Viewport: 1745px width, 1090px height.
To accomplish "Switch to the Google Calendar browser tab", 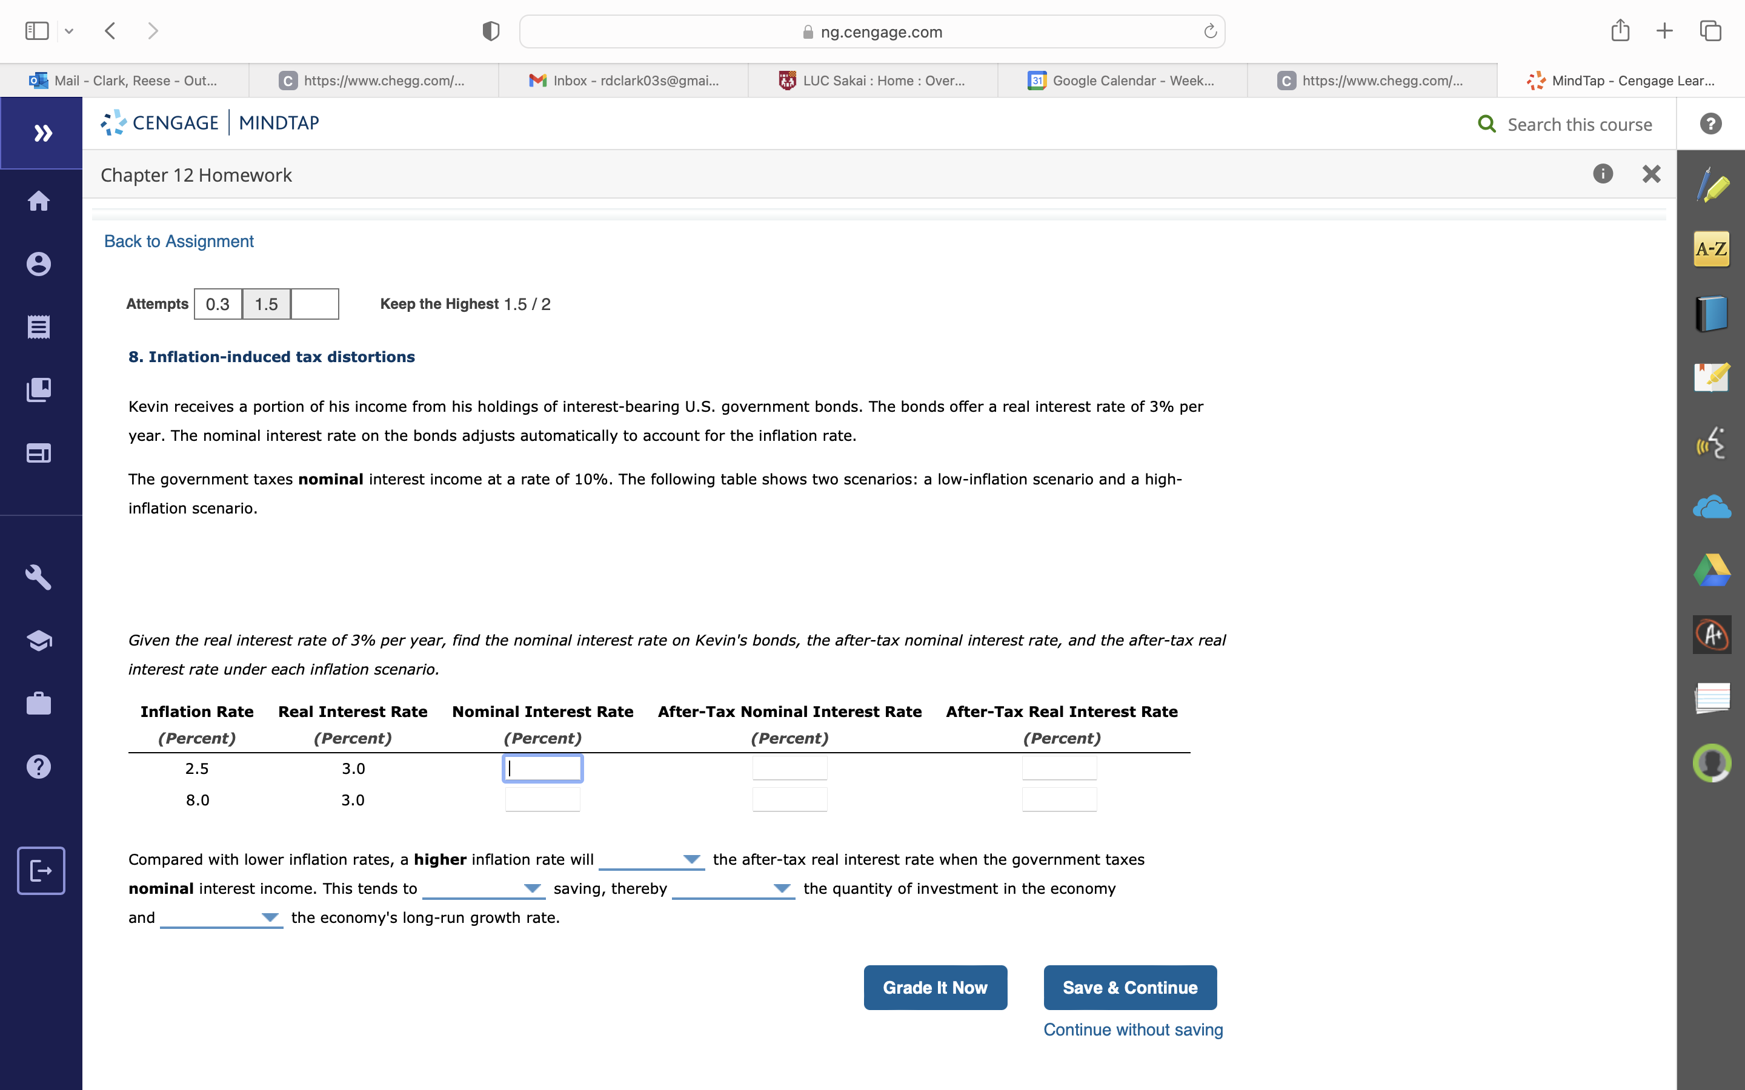I will (x=1122, y=81).
